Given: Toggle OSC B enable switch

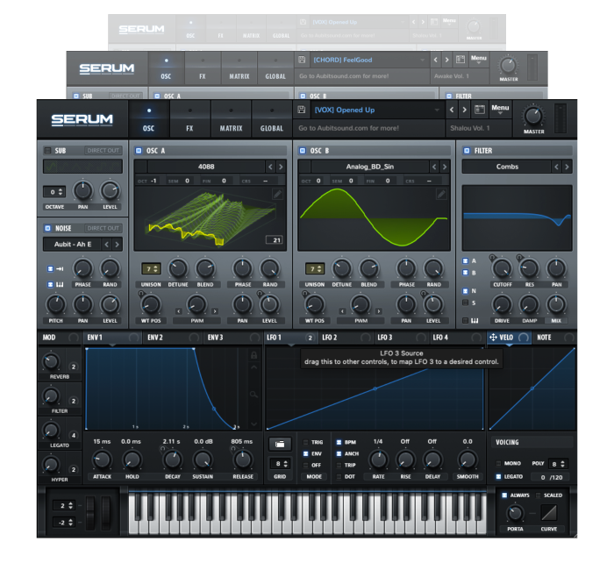Looking at the screenshot, I should (x=303, y=151).
